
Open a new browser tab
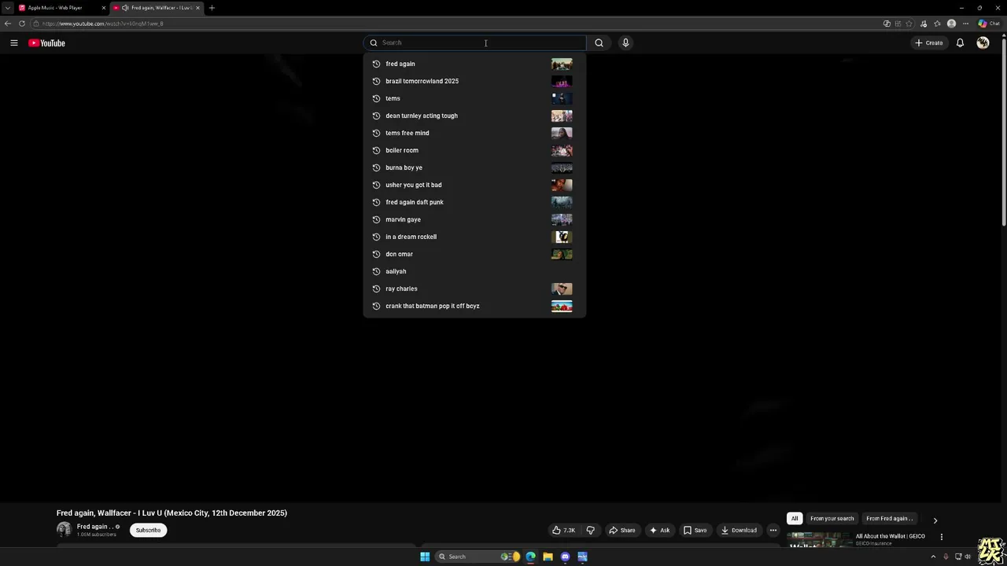(x=212, y=8)
